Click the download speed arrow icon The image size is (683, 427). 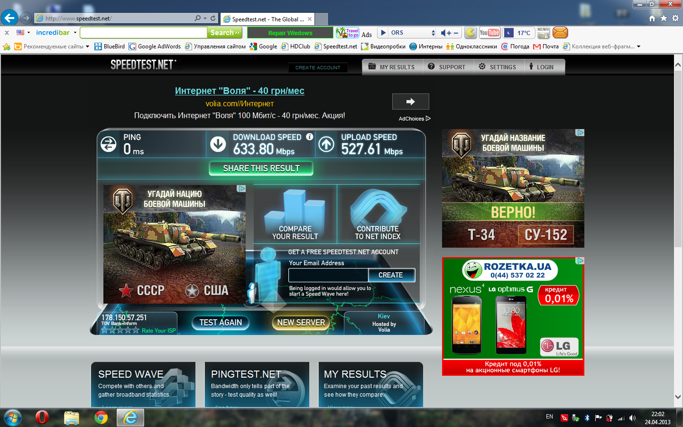[218, 144]
